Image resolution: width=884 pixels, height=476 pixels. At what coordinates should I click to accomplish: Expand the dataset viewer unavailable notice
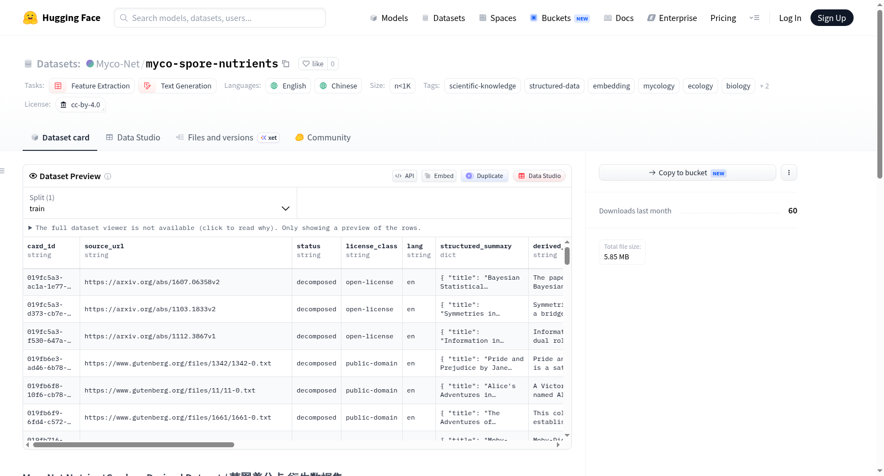[x=224, y=228]
